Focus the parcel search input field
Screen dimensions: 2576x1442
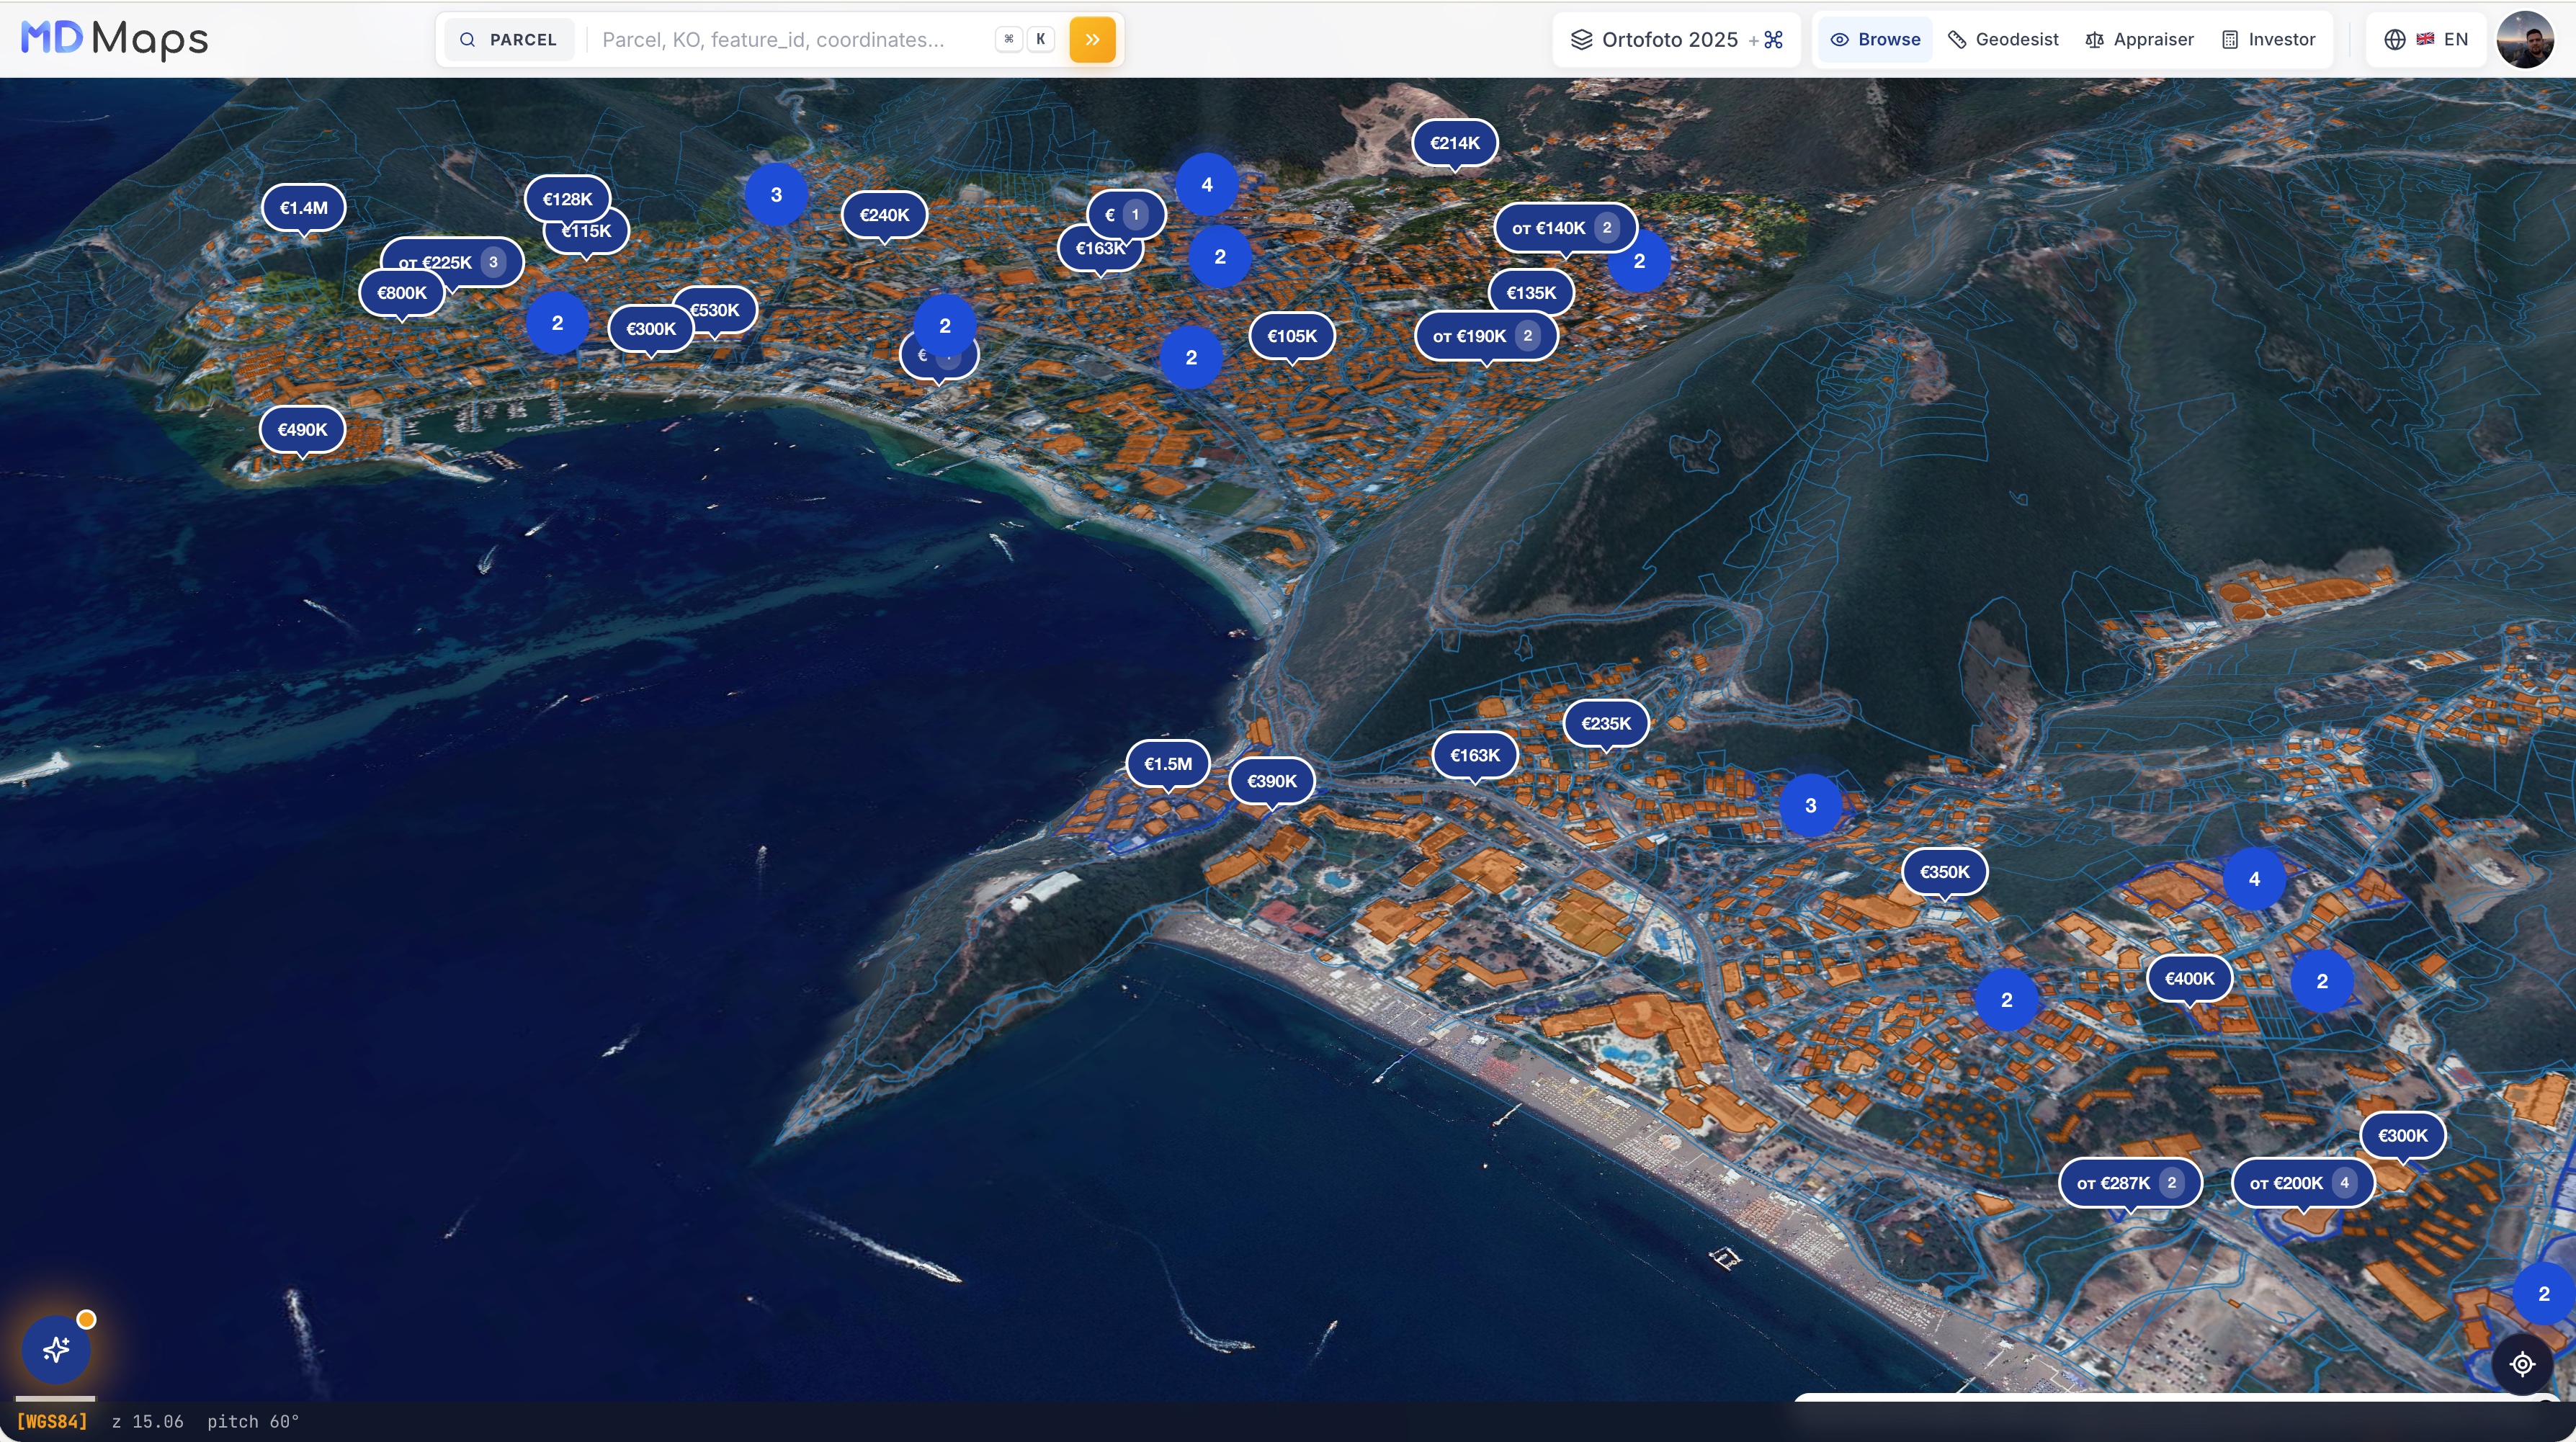click(790, 40)
